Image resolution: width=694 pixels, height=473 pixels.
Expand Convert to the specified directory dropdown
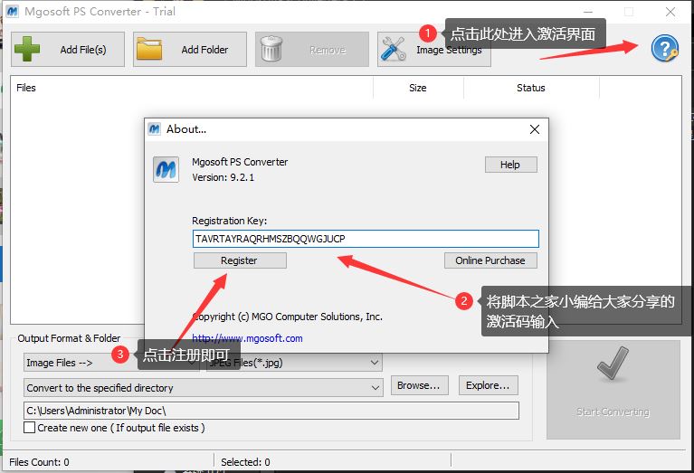(x=204, y=388)
